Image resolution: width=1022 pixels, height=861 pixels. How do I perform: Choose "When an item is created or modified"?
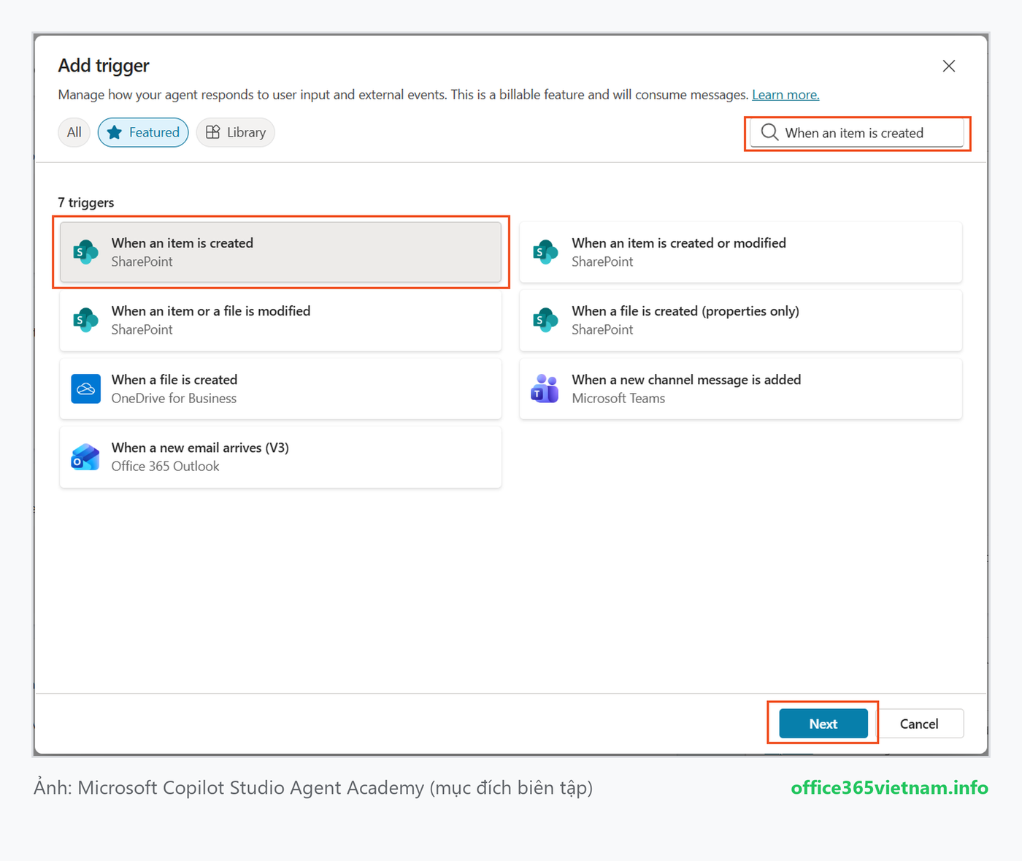pos(741,252)
